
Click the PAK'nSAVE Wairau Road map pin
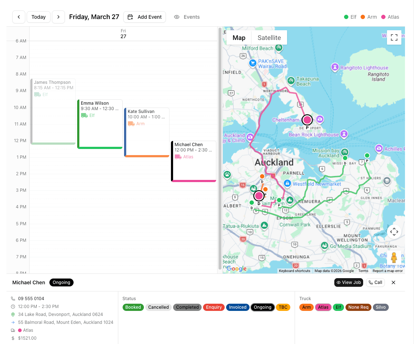[x=253, y=63]
